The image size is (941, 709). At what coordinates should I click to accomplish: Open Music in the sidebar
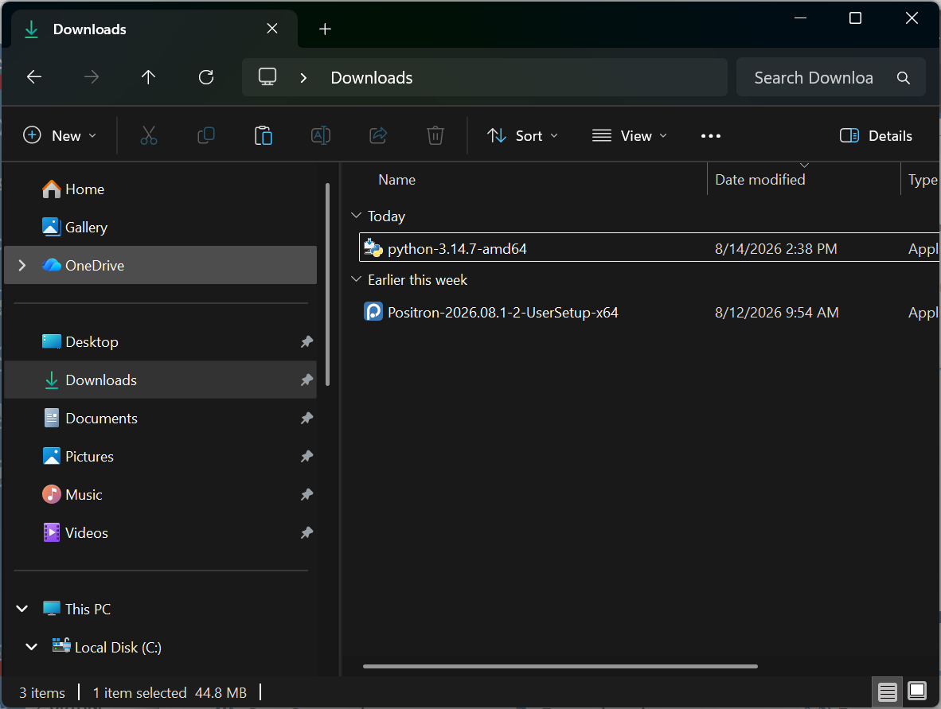[x=160, y=494]
